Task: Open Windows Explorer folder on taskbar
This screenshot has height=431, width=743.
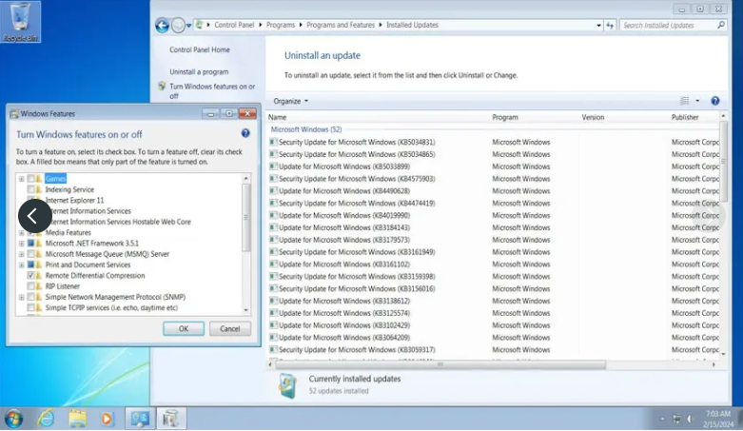Action: 77,419
